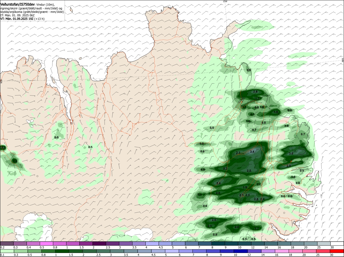This screenshot has width=344, height=257.
Task: Click the 15W longitude label
Action: click(x=225, y=1)
